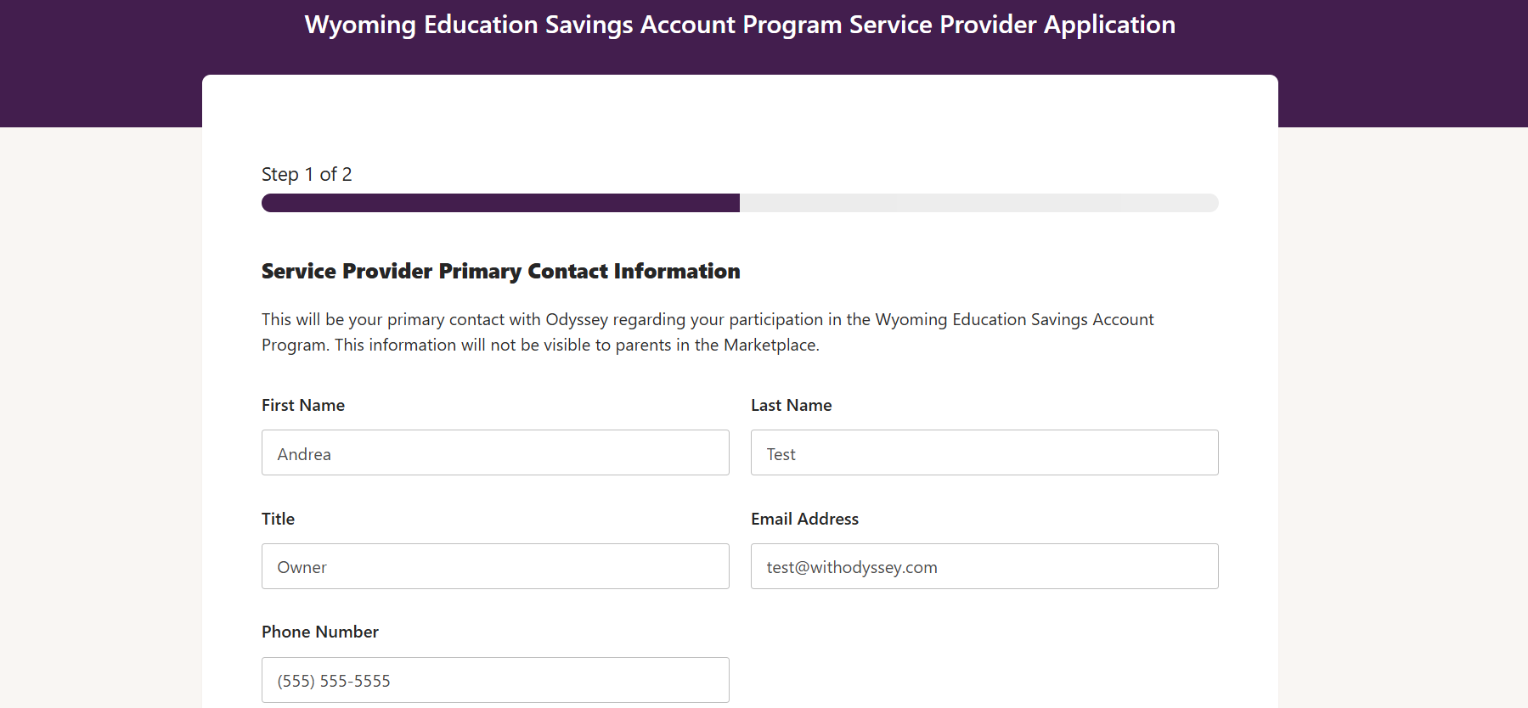Click the word Odyssey in the description
The height and width of the screenshot is (708, 1528).
pyautogui.click(x=577, y=319)
